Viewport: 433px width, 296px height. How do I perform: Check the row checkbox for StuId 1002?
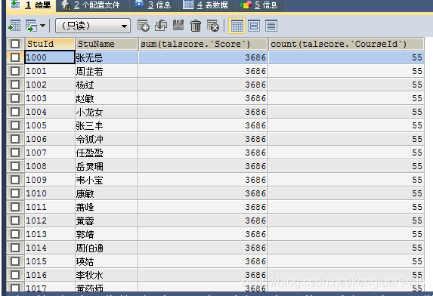pos(15,85)
